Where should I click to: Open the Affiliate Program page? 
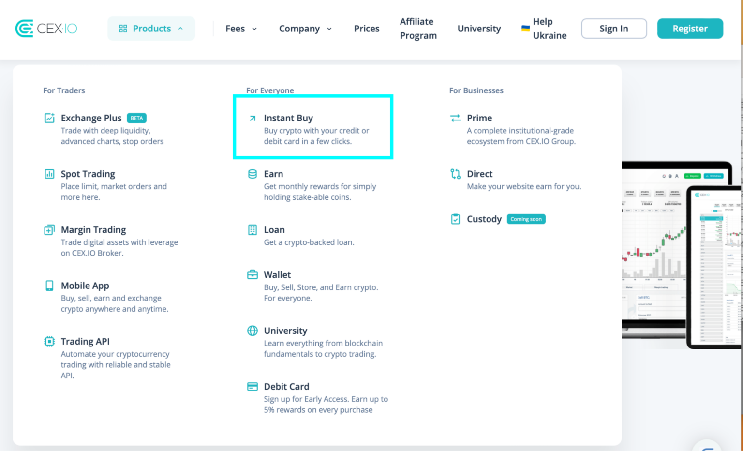click(417, 29)
